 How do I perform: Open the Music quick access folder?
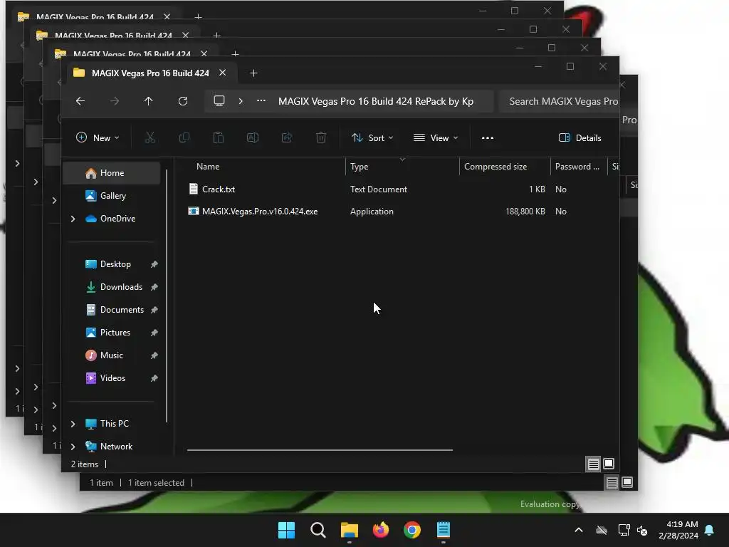[x=112, y=355]
